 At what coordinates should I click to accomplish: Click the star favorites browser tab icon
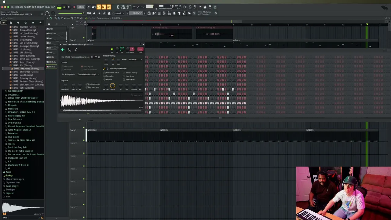pos(40,23)
